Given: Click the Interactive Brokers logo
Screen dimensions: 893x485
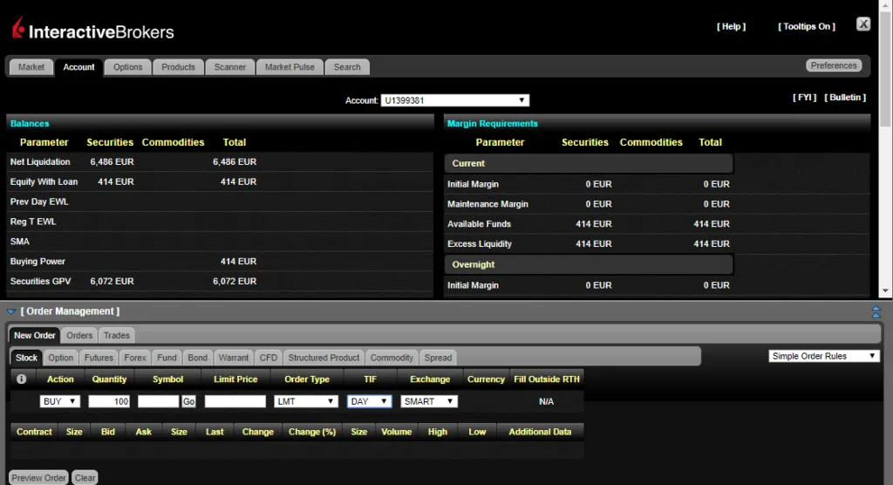Looking at the screenshot, I should click(92, 29).
